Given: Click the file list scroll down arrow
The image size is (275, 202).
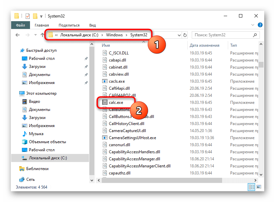Looking at the screenshot, I should [261, 174].
